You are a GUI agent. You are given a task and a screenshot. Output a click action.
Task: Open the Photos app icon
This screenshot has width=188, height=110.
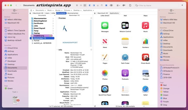[105, 73]
